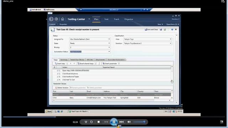Stop the video playback
Screen dimensions: 228x128
click(x=99, y=122)
